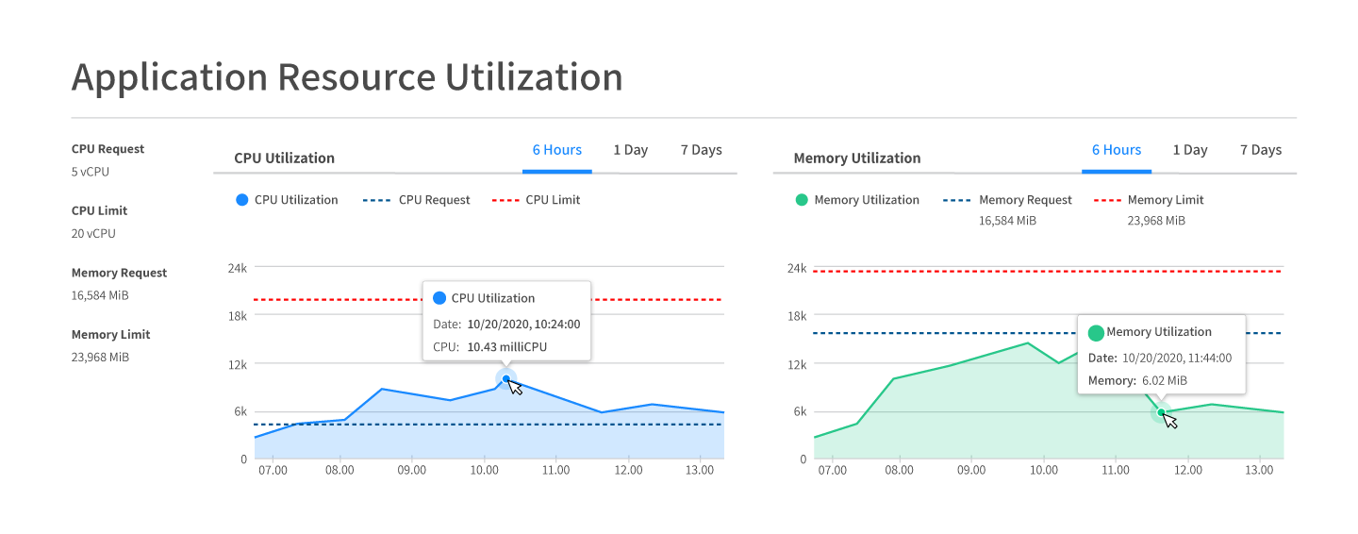
Task: Toggle green Memory Utilization legend dot
Action: point(802,200)
